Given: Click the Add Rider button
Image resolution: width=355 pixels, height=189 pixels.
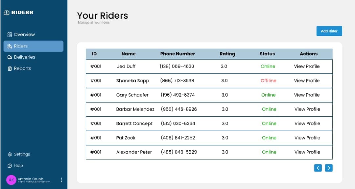Looking at the screenshot, I should coord(329,31).
